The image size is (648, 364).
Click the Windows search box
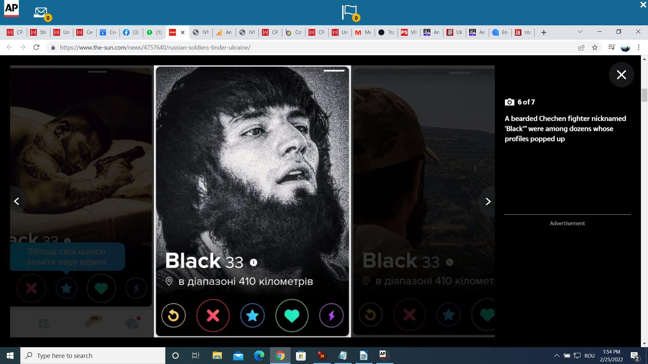point(93,356)
